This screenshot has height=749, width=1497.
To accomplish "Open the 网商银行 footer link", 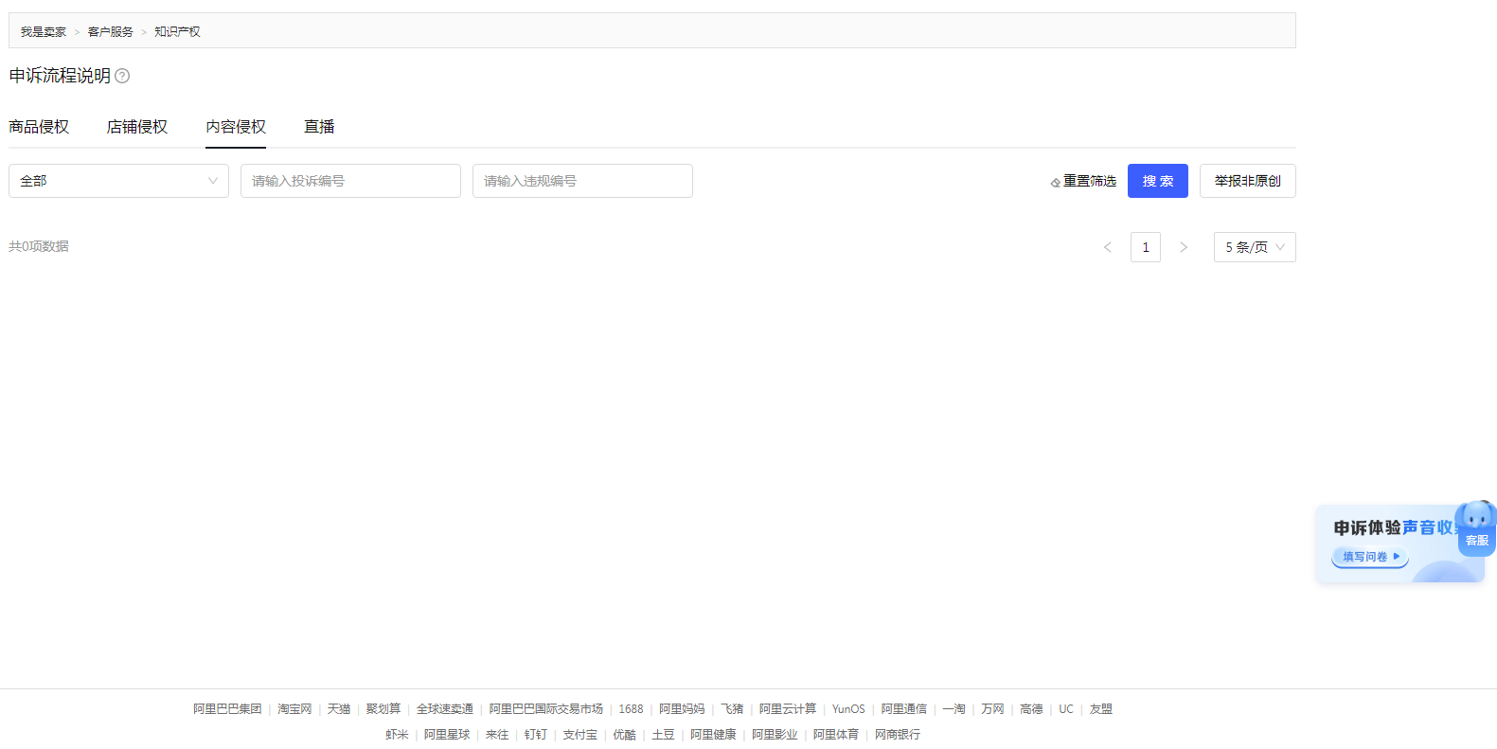I will [x=898, y=735].
